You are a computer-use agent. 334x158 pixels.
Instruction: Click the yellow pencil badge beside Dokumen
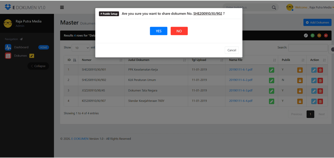[32, 56]
